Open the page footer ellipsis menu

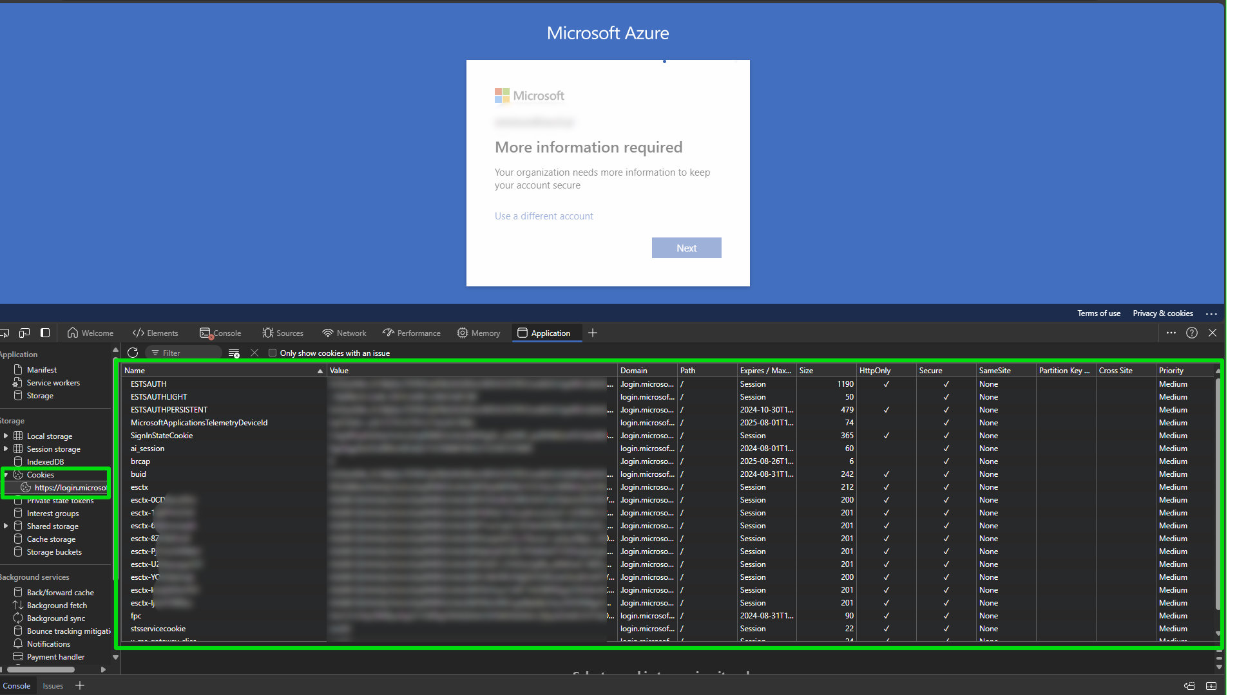point(1211,313)
